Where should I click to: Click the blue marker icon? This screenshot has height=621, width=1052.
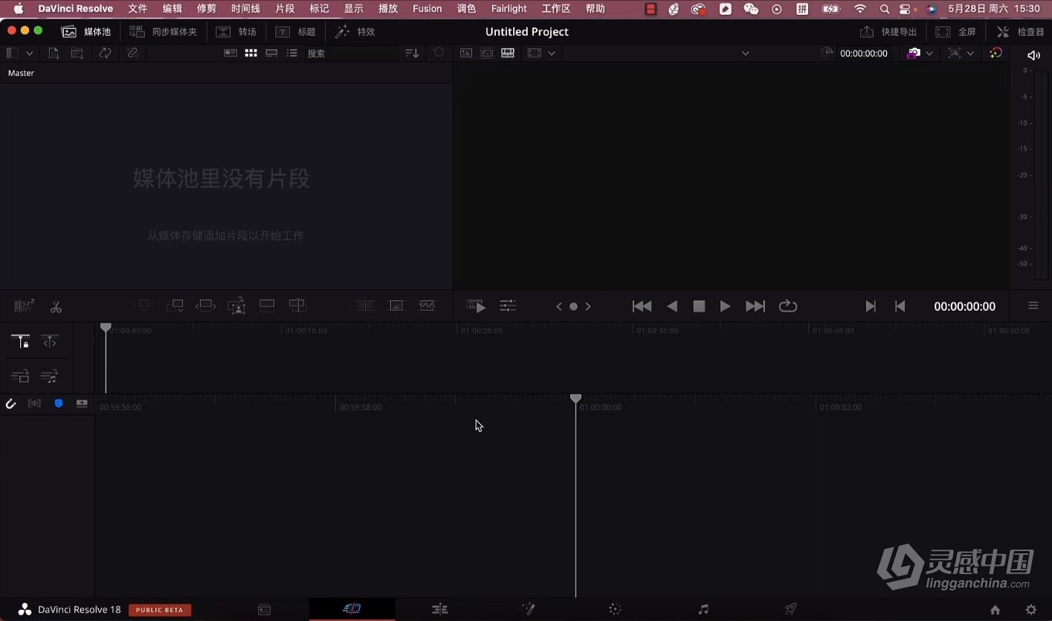tap(59, 403)
